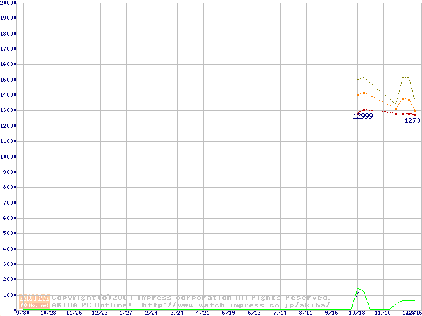Click the 12700 price label

coord(413,121)
